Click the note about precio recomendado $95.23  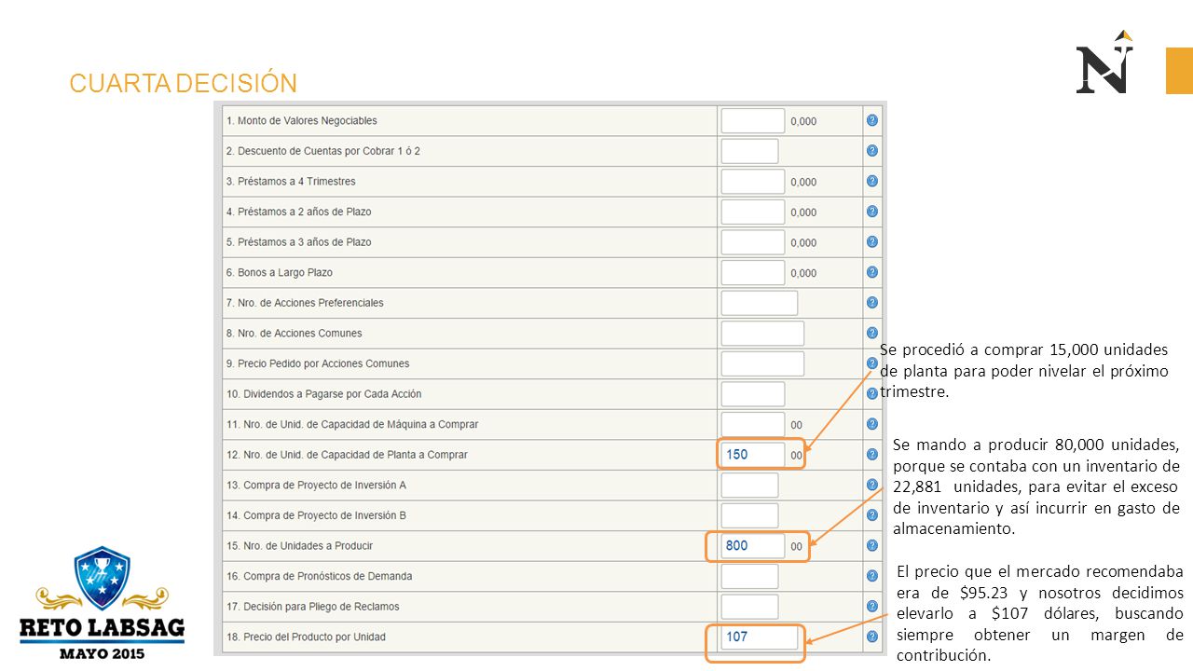(x=1040, y=613)
